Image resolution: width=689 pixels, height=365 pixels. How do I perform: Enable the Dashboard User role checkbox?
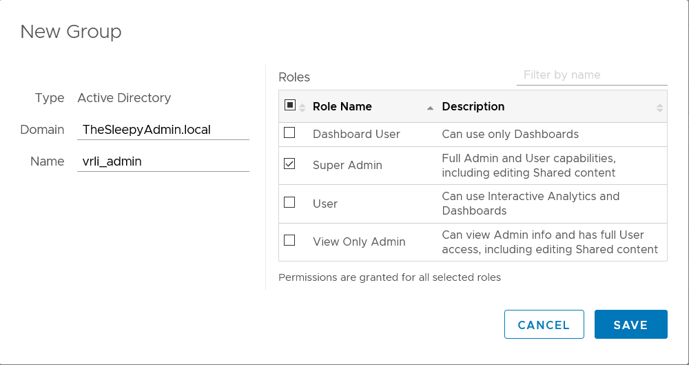click(x=289, y=132)
